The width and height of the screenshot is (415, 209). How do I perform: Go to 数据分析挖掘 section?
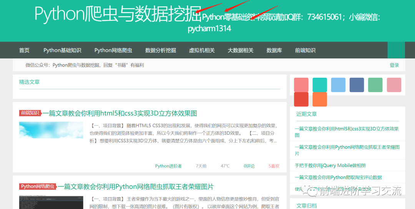pyautogui.click(x=160, y=50)
